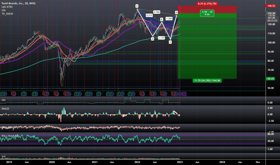Select the A point label of the harmonic pattern
The image size is (280, 165).
pos(153,39)
